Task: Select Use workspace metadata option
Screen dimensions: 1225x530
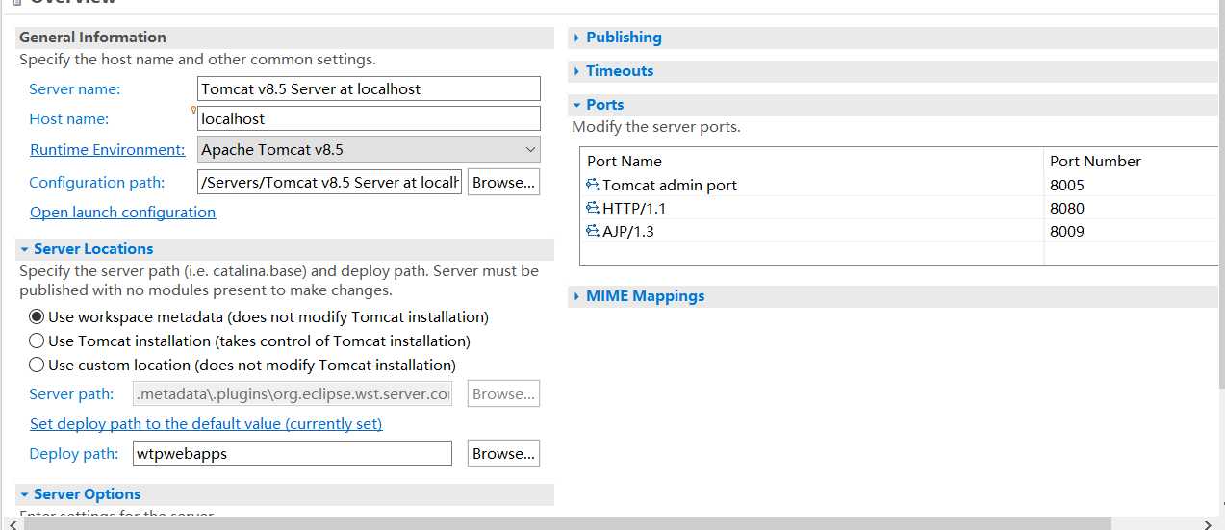Action: click(37, 316)
